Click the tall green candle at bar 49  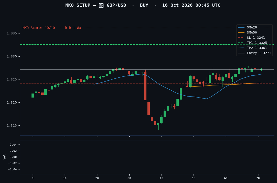point(191,81)
